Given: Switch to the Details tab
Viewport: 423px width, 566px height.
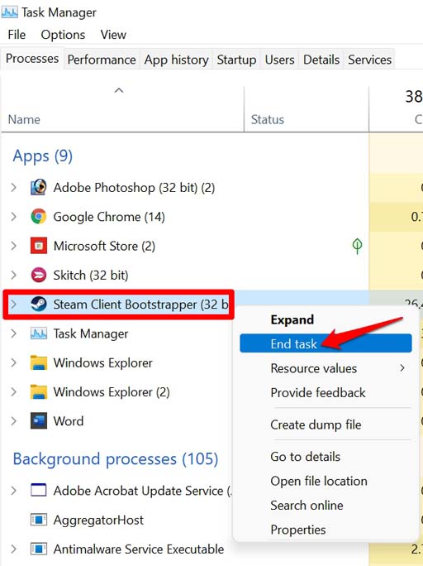Looking at the screenshot, I should coord(321,60).
